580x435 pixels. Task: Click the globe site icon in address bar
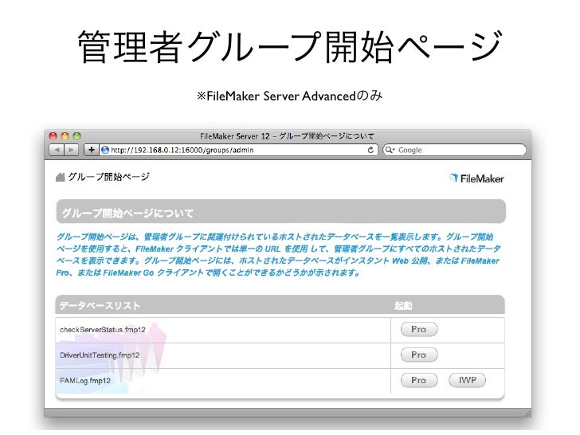pyautogui.click(x=105, y=150)
